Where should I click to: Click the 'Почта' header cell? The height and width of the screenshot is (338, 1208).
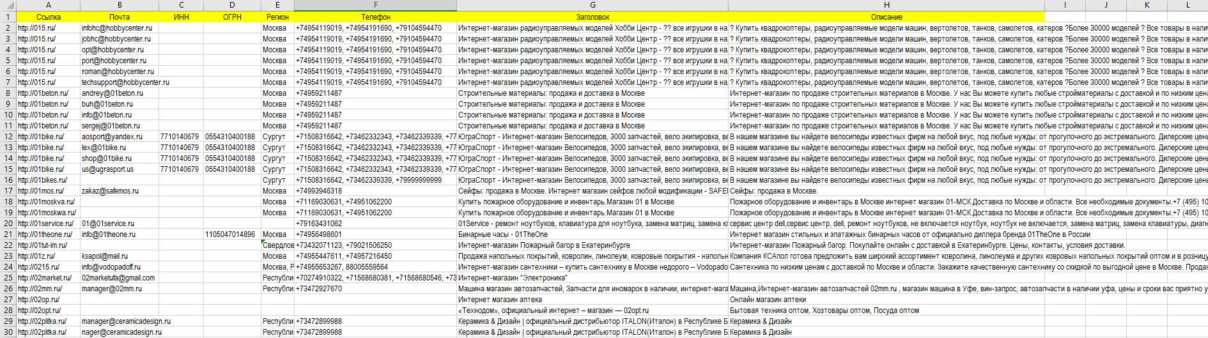click(119, 17)
